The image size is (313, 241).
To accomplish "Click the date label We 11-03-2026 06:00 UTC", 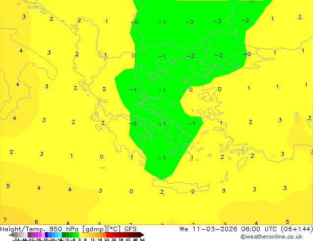I will (228, 229).
